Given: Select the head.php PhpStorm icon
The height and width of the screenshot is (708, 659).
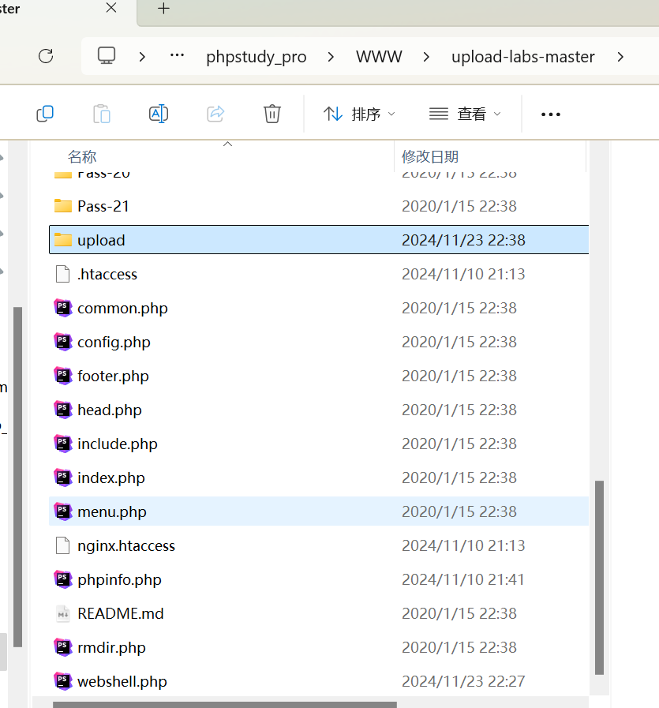Looking at the screenshot, I should tap(62, 410).
